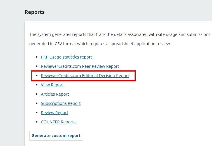Open the PKP Usage statistics report link
The width and height of the screenshot is (212, 146).
[x=66, y=57]
